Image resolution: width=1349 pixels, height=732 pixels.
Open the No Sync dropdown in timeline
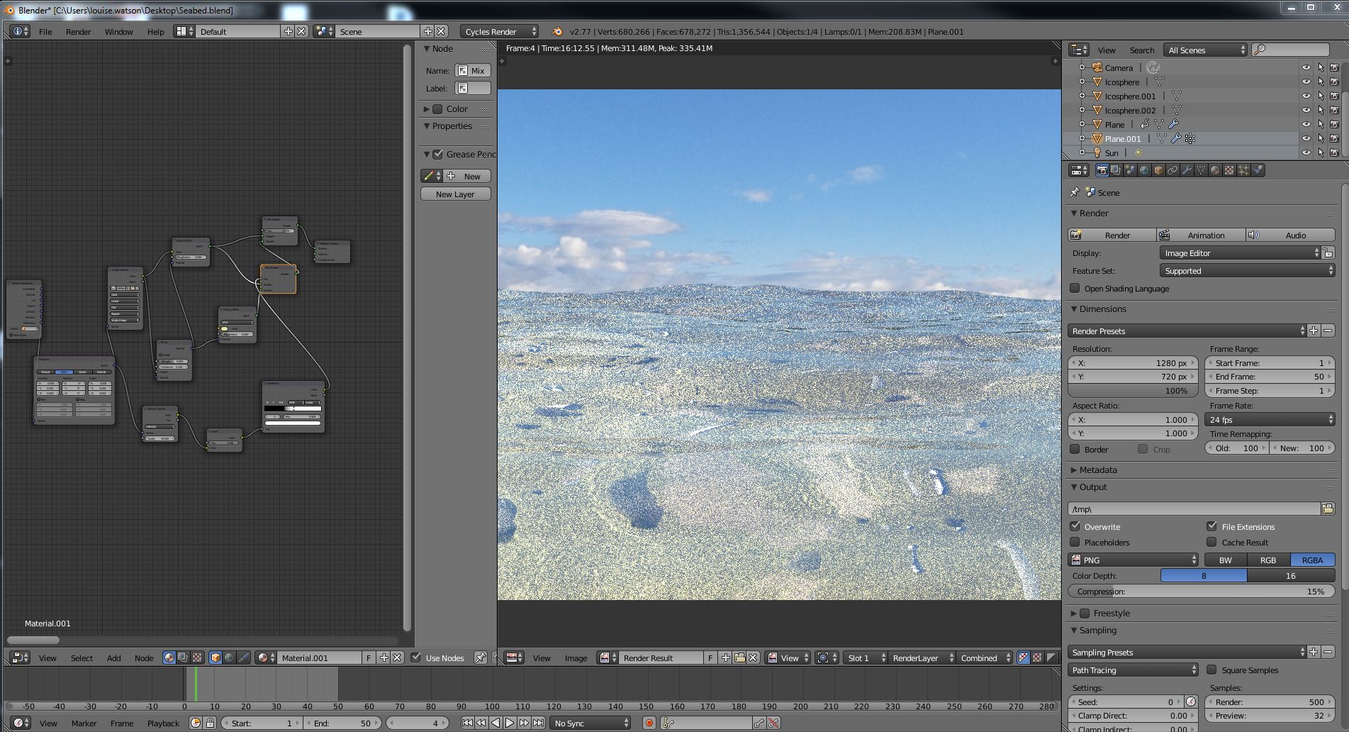click(x=591, y=723)
